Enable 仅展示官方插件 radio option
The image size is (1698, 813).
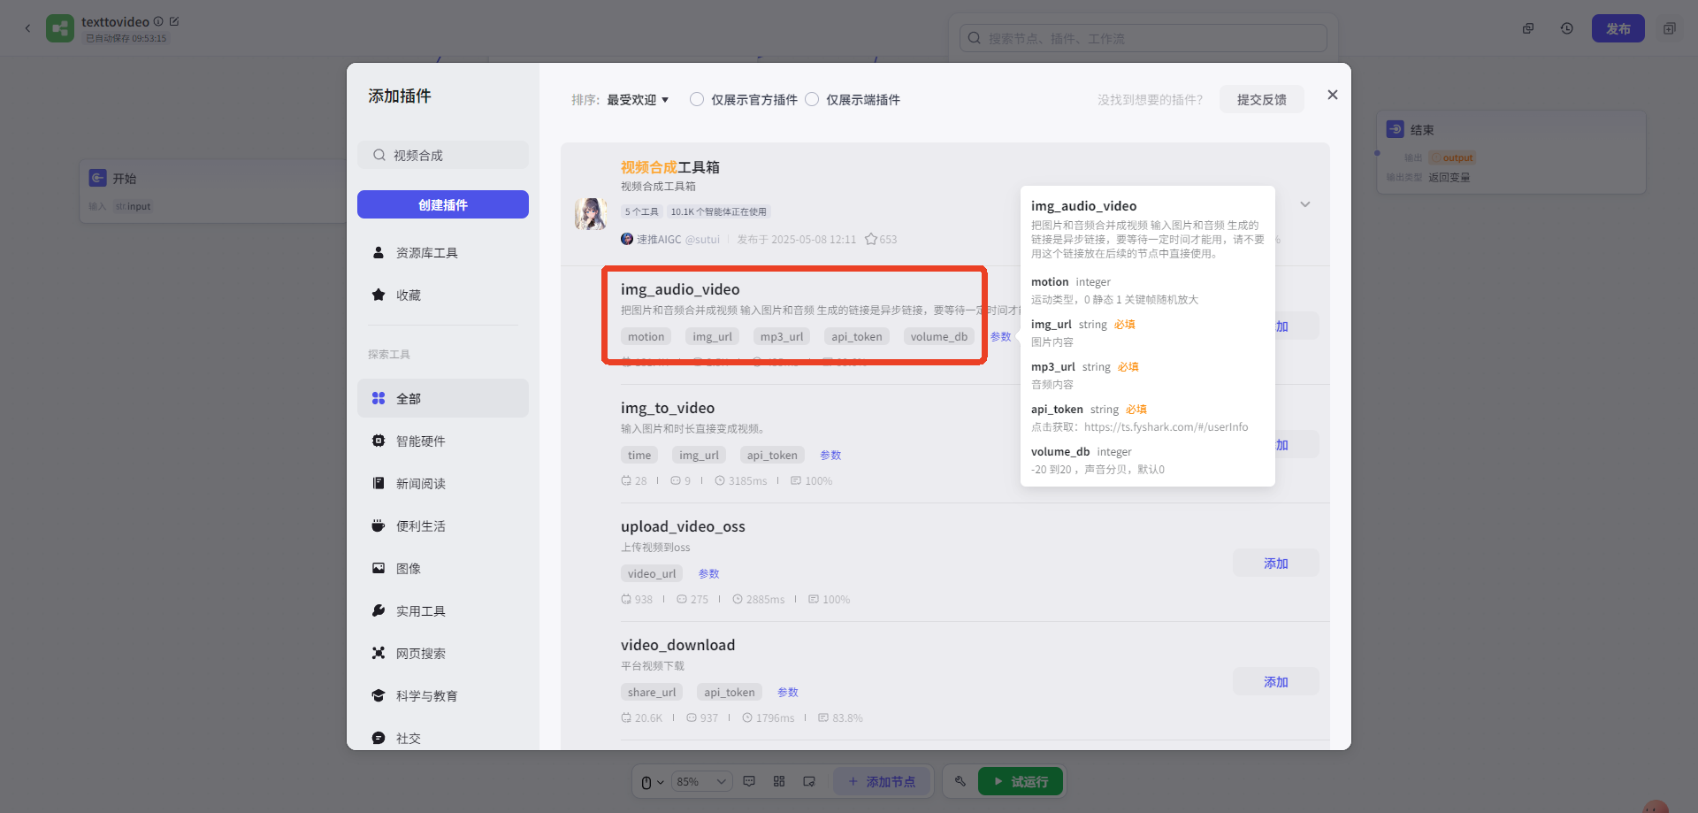tap(697, 100)
